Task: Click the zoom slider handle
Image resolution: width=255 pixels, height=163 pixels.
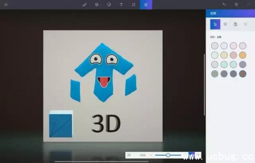Action: click(x=168, y=155)
